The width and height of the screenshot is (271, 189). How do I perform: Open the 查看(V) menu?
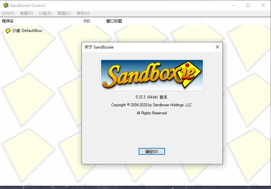26,13
